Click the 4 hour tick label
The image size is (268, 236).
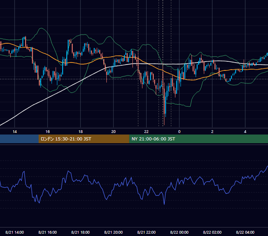pyautogui.click(x=245, y=132)
